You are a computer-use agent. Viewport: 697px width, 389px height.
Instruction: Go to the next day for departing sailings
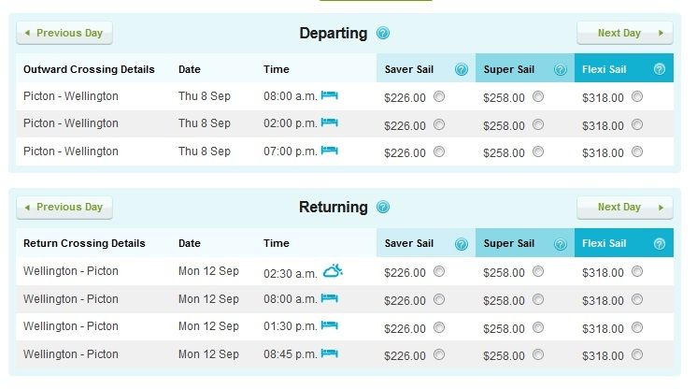pos(625,33)
